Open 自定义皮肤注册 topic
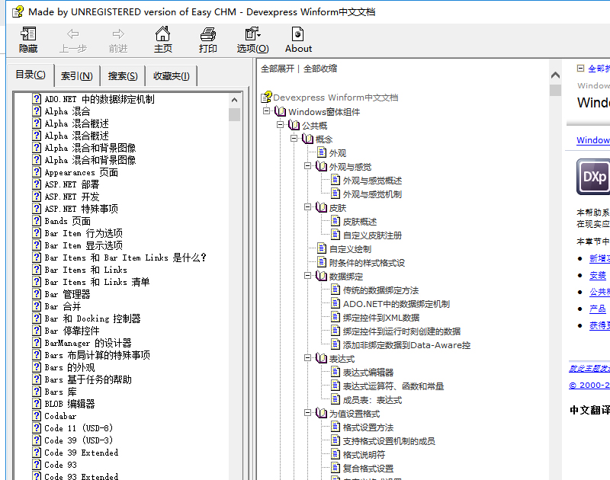This screenshot has height=480, width=610. pos(372,235)
